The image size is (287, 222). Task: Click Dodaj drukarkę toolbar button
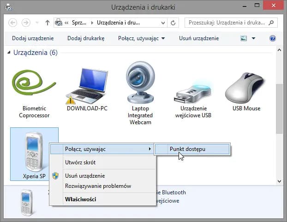click(x=86, y=38)
